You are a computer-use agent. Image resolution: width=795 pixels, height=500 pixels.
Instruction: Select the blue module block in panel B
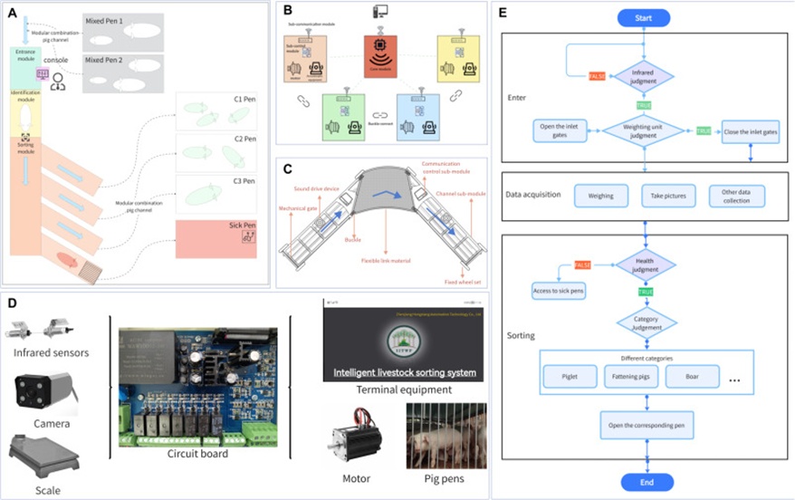point(418,117)
